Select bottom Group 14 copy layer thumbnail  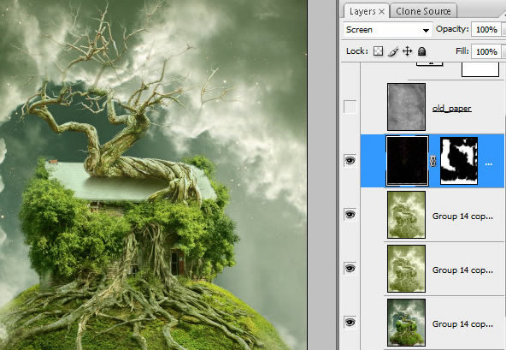point(406,323)
